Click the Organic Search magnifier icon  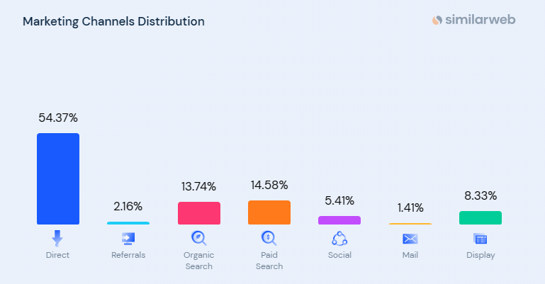point(199,238)
